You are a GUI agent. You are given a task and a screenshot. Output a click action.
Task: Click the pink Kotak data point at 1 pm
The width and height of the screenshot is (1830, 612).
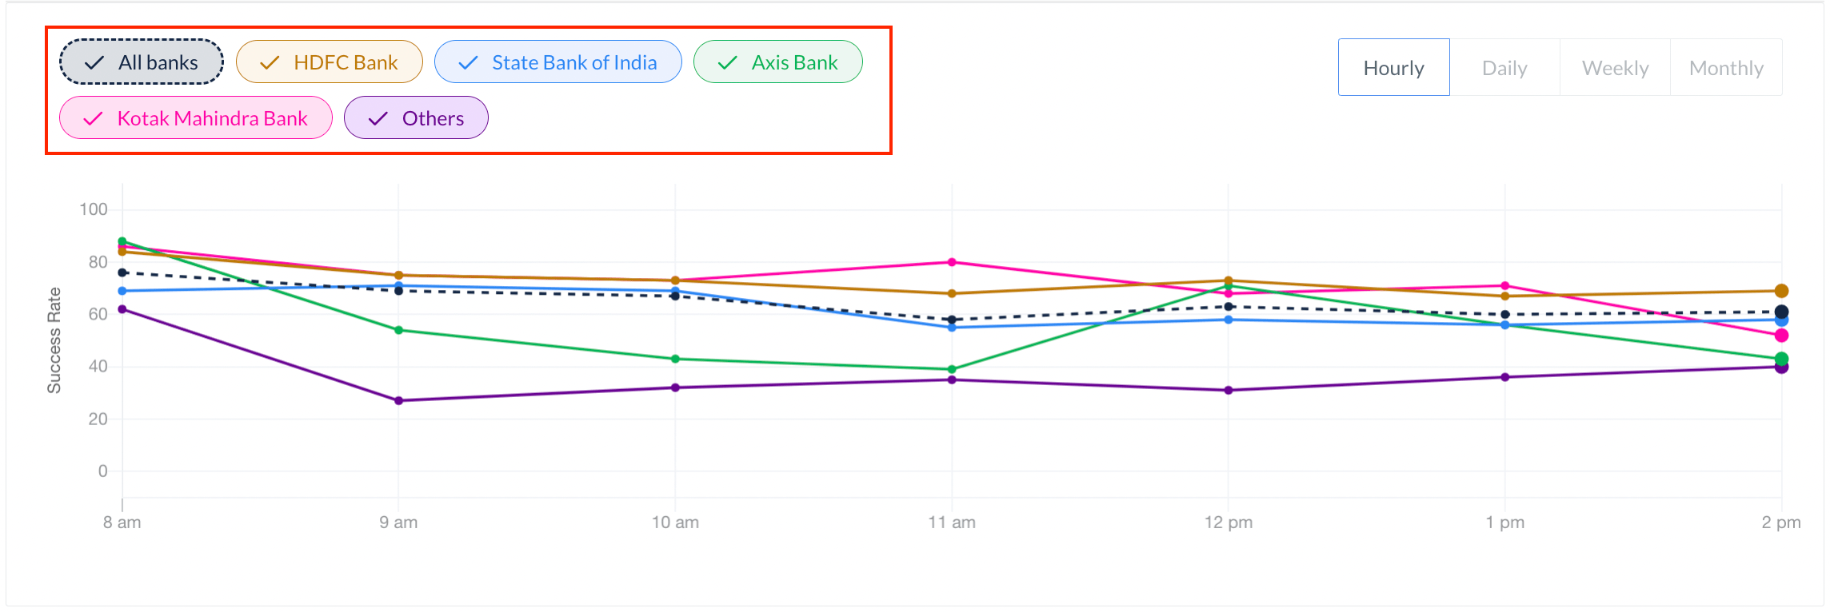coord(1504,285)
